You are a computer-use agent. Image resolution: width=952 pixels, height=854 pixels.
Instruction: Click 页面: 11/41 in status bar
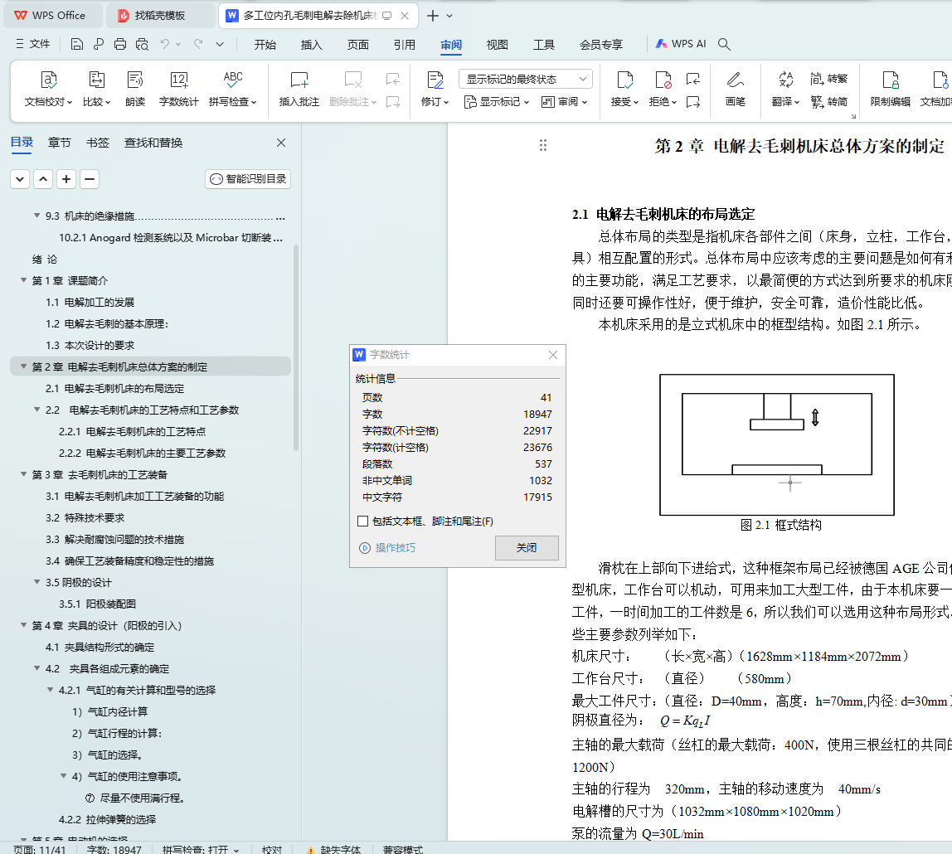40,849
